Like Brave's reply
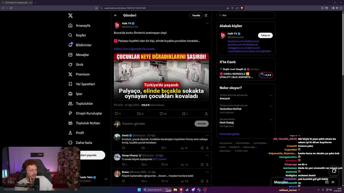Viewport: 344px width, 193px height. click(x=163, y=181)
